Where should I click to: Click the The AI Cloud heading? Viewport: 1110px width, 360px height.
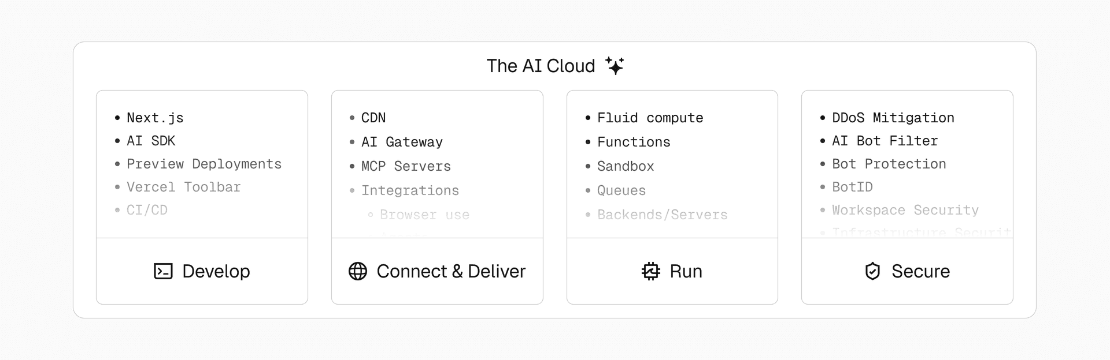click(541, 66)
